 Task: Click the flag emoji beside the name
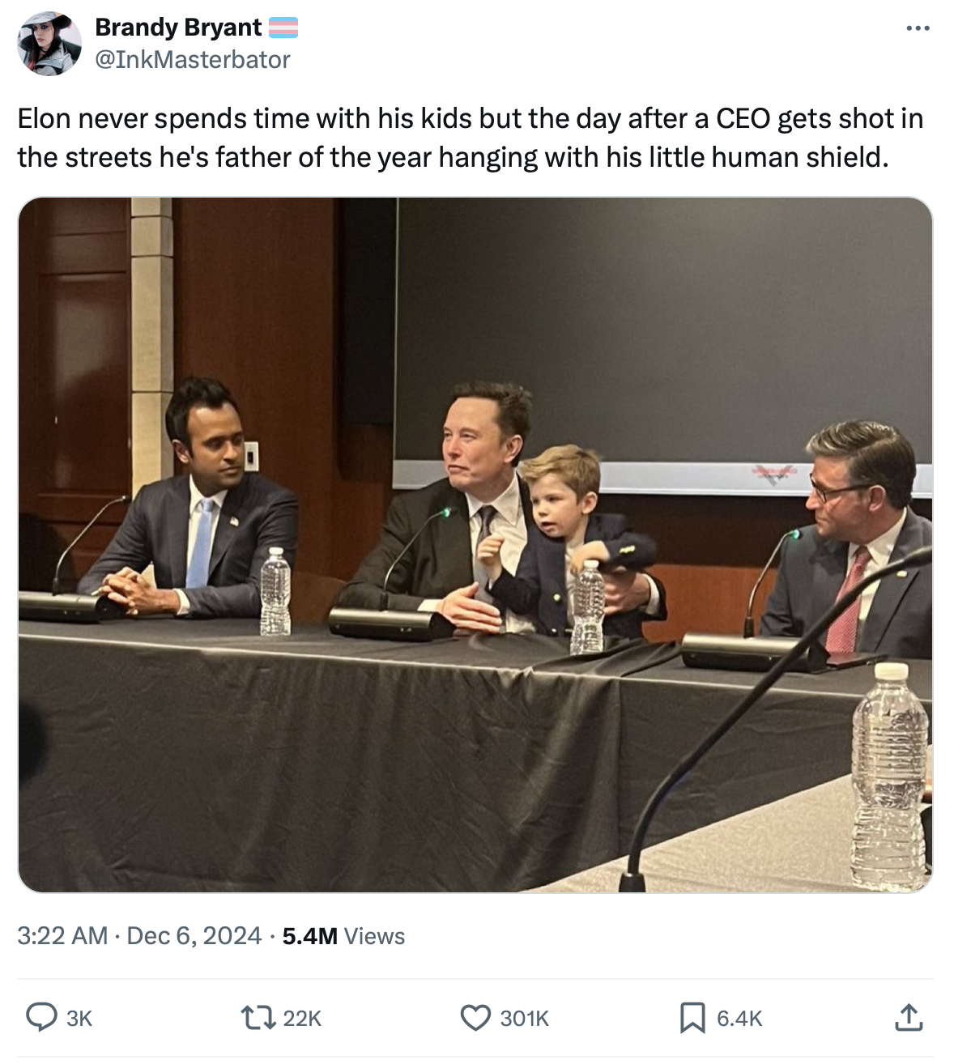(x=283, y=28)
